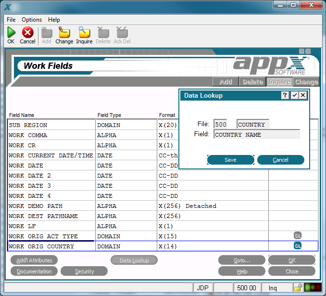326x296 pixels.
Task: Click the Ack Del toolbar icon
Action: [122, 32]
